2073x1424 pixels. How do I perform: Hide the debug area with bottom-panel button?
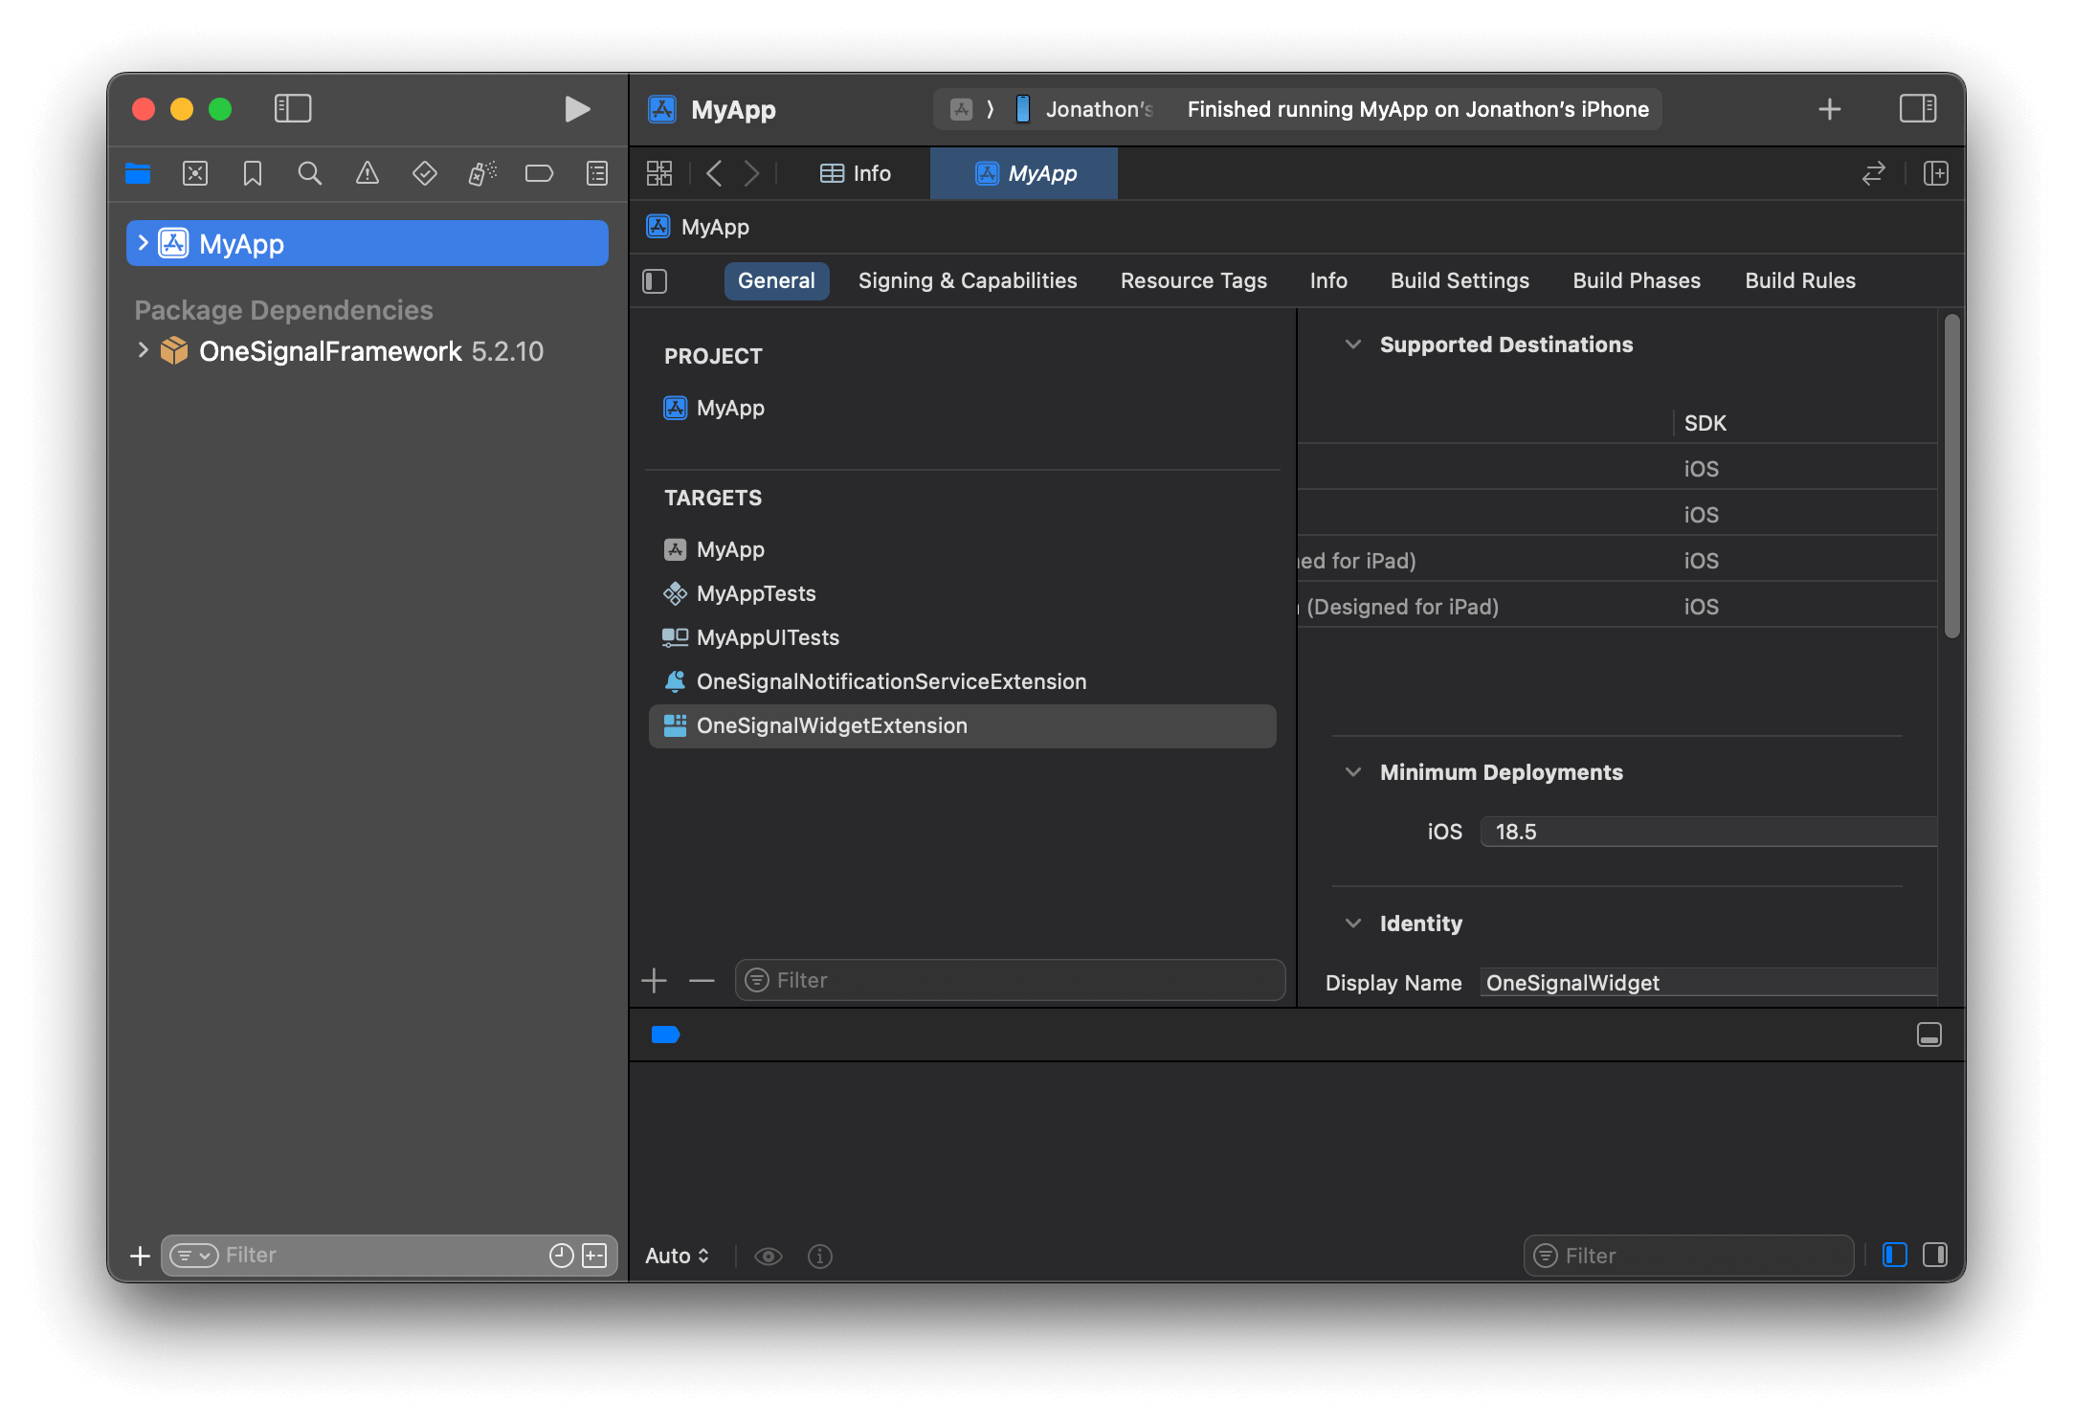[x=1928, y=1035]
